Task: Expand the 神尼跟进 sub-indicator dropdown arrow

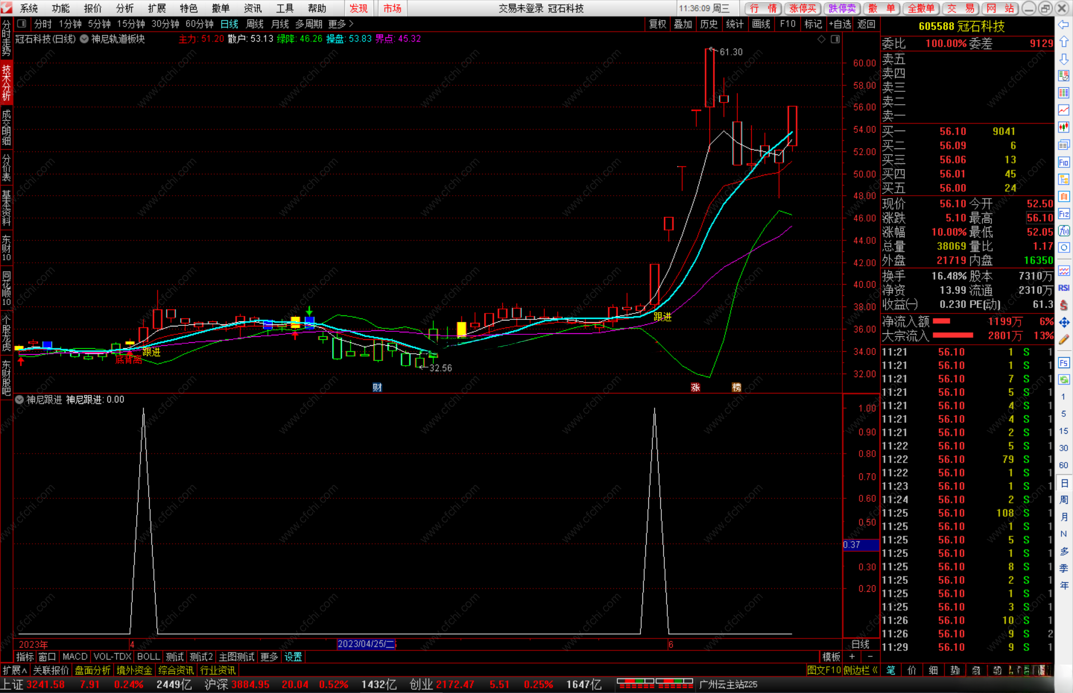Action: 19,400
